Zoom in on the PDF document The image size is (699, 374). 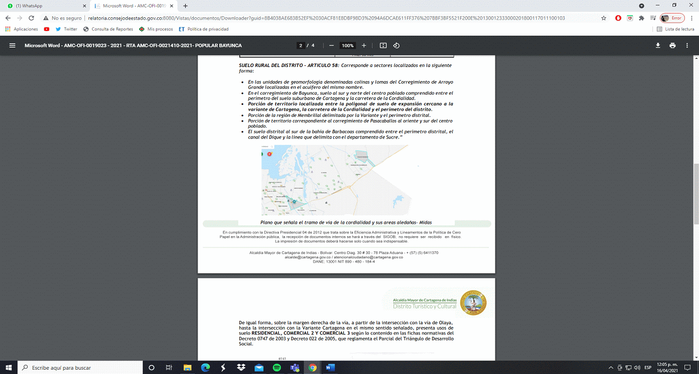click(364, 45)
